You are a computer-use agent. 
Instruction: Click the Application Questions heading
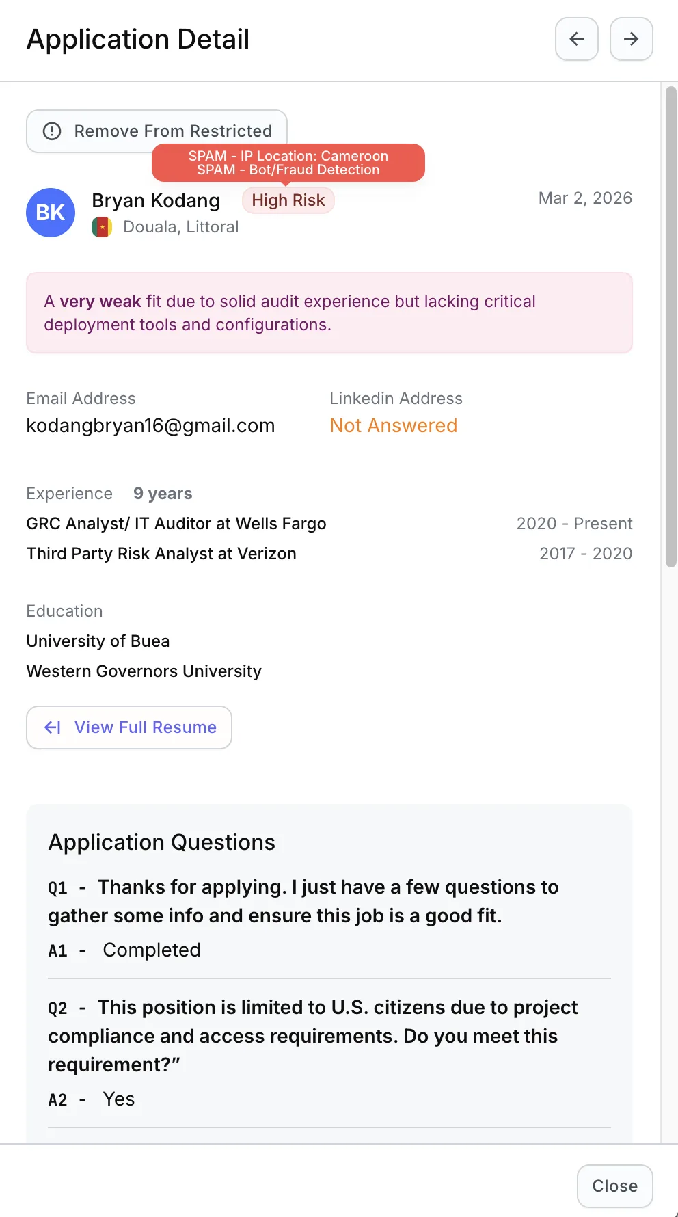(161, 842)
